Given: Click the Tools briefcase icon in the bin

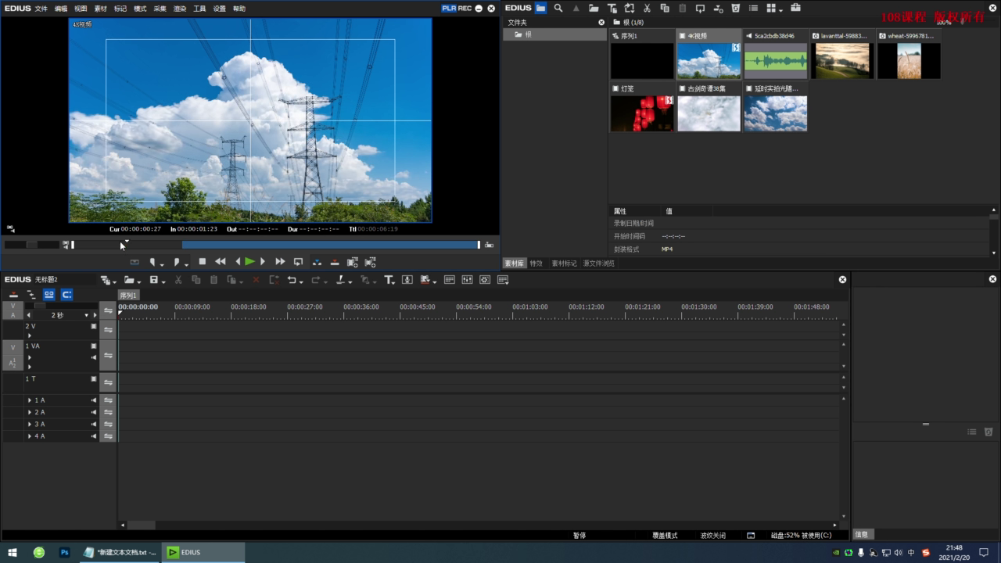Looking at the screenshot, I should (795, 8).
